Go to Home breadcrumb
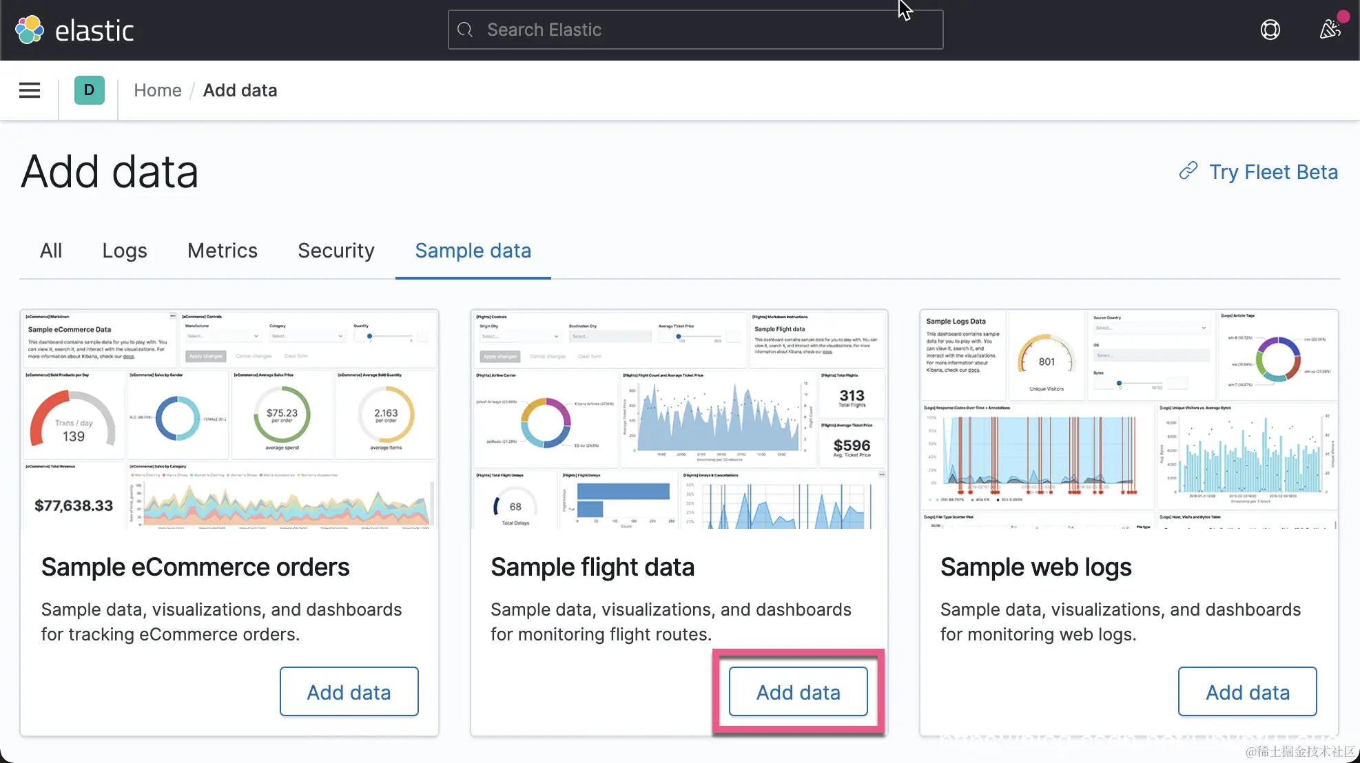1360x763 pixels. [158, 90]
